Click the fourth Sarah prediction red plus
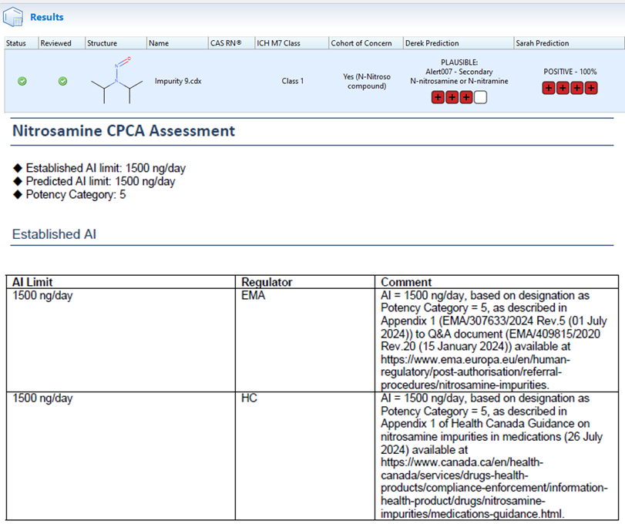The height and width of the screenshot is (524, 625). 591,88
